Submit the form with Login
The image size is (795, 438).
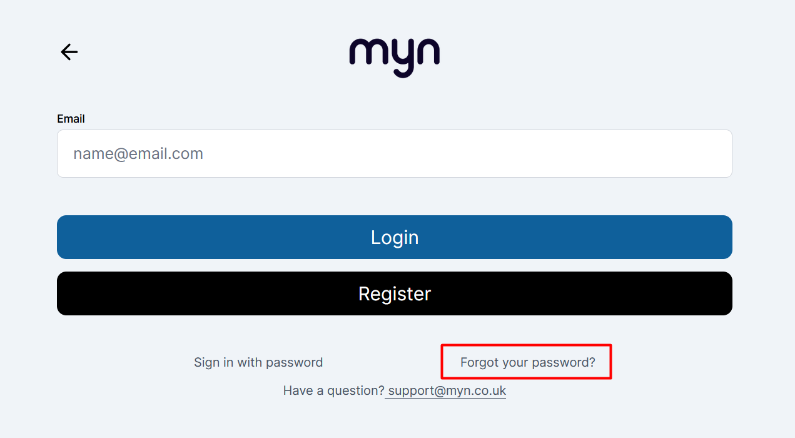(395, 237)
